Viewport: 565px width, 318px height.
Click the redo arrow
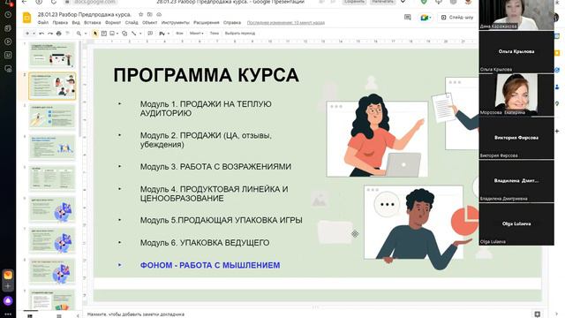coord(50,34)
